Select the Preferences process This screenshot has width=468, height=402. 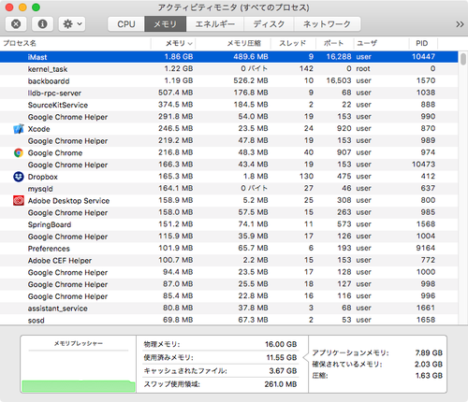pyautogui.click(x=229, y=249)
